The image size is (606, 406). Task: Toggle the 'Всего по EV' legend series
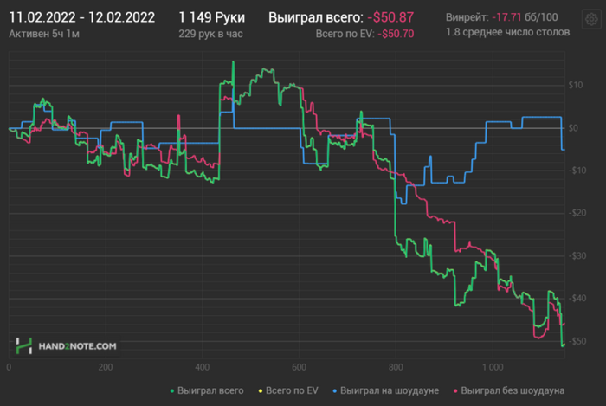[288, 390]
